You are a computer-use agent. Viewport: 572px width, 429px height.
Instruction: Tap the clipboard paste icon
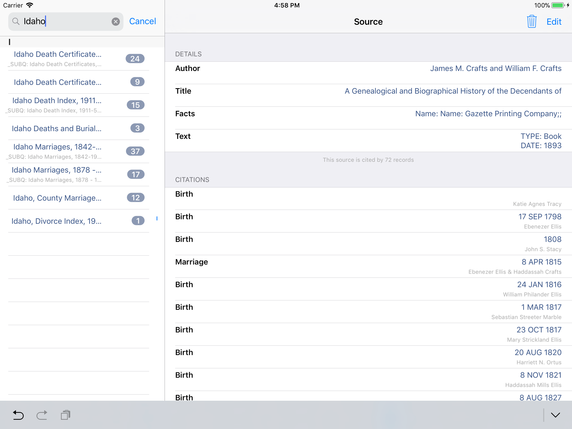point(65,415)
